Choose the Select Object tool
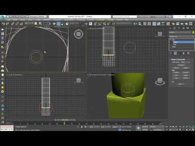Screen dimensions: 195x146 coord(36,24)
